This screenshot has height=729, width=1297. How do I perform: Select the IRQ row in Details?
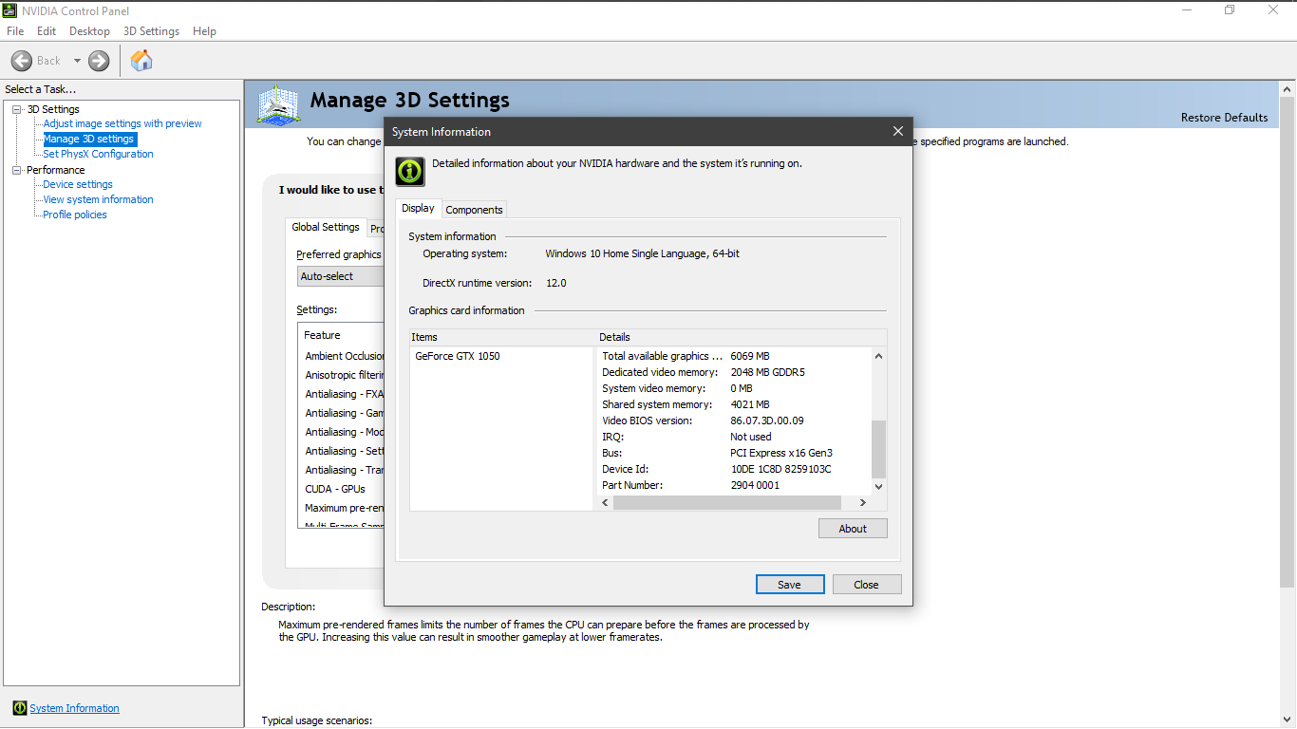coord(735,437)
